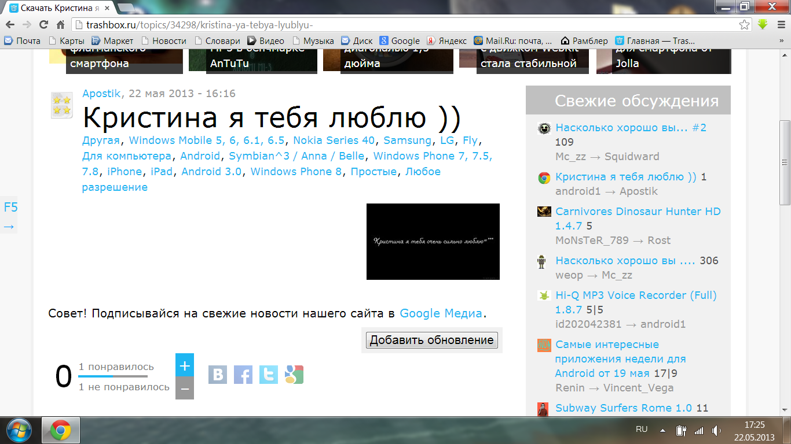Open Windows Start menu orb
791x444 pixels.
tap(20, 430)
